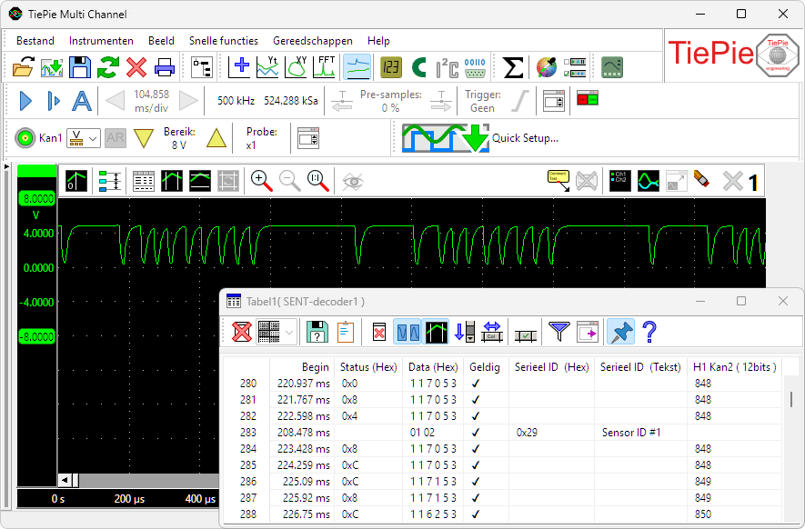
Task: Open table help with question mark
Action: pyautogui.click(x=649, y=332)
